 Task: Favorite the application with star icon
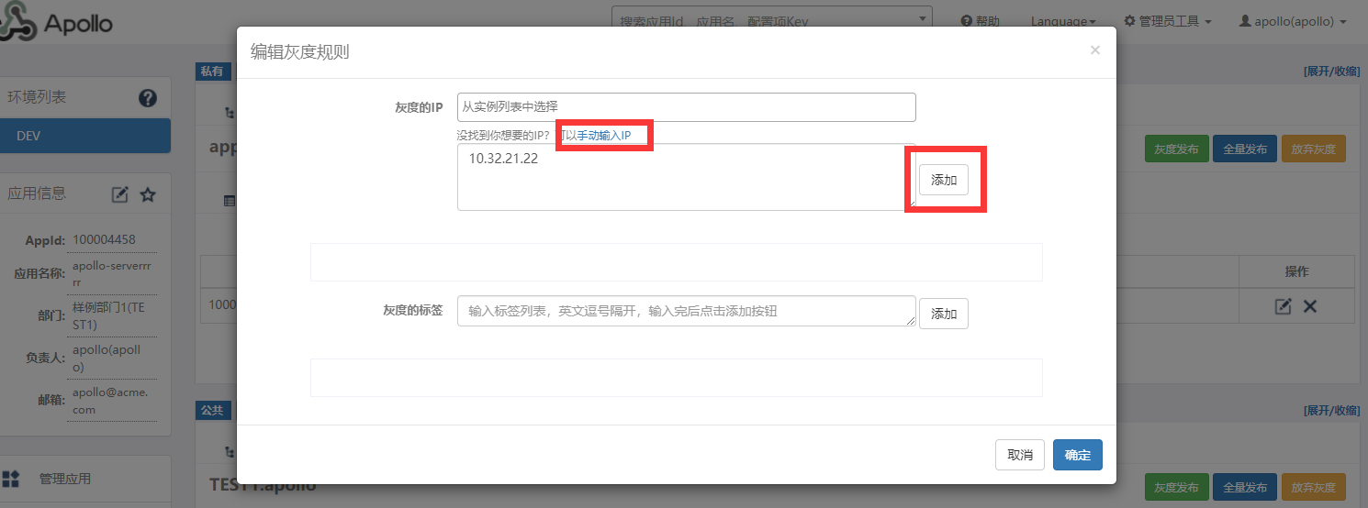pyautogui.click(x=148, y=194)
